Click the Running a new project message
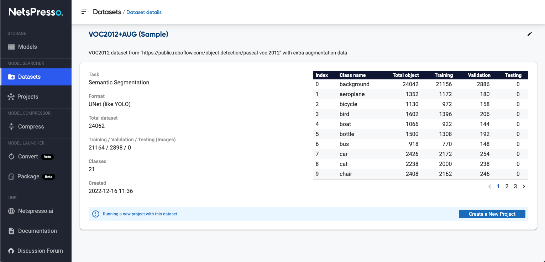Screen dimensions: 545x262 tap(141, 214)
